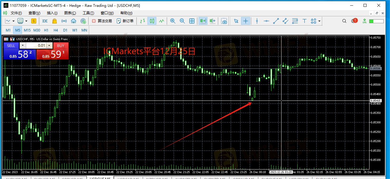Expand the dropdown beside the line chart icon
Viewport: 390px width, 179px height.
pos(13,21)
